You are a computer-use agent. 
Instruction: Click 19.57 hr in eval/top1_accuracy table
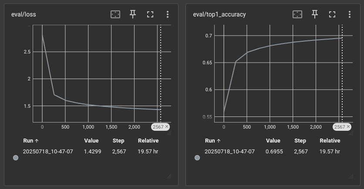(330, 152)
